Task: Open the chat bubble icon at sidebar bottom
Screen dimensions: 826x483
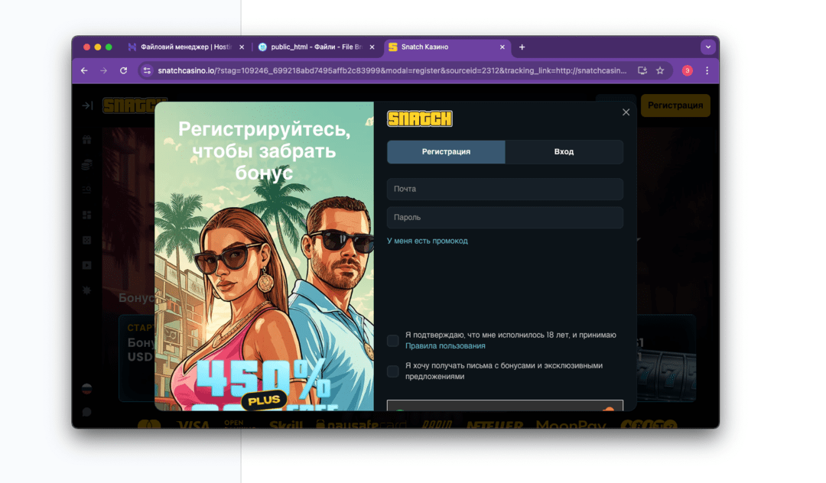Action: pyautogui.click(x=86, y=413)
